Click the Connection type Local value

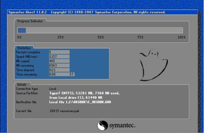(53, 89)
